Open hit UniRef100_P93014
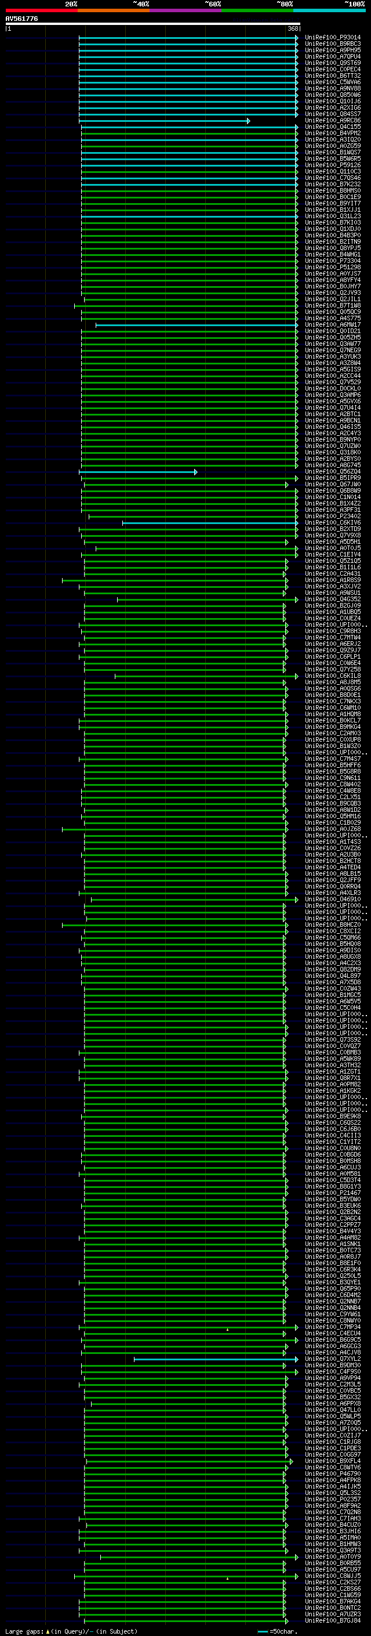The width and height of the screenshot is (371, 1636). pyautogui.click(x=333, y=38)
